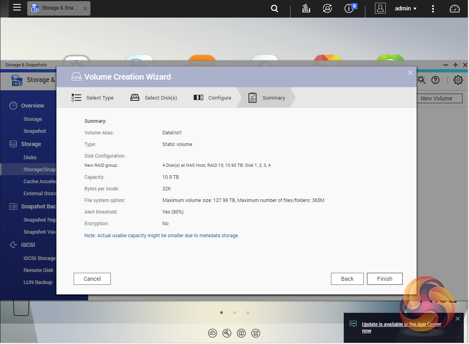Open external devices sync icon
Image resolution: width=469 pixels, height=344 pixels.
pyautogui.click(x=327, y=8)
